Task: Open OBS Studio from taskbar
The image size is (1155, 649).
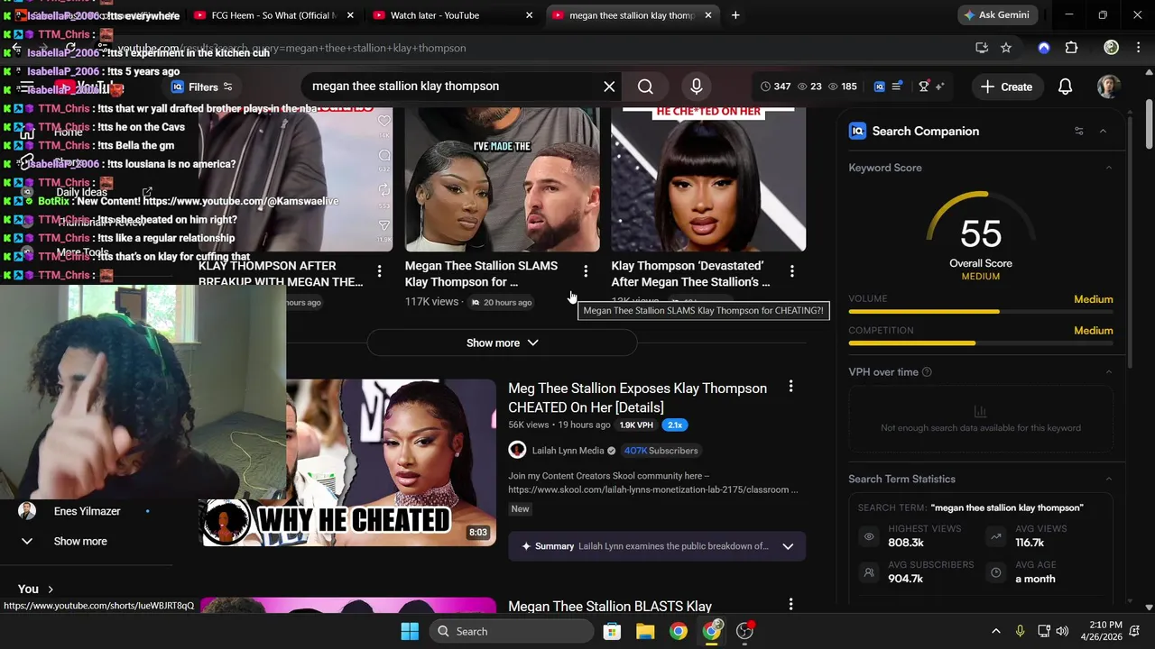Action: (x=745, y=631)
